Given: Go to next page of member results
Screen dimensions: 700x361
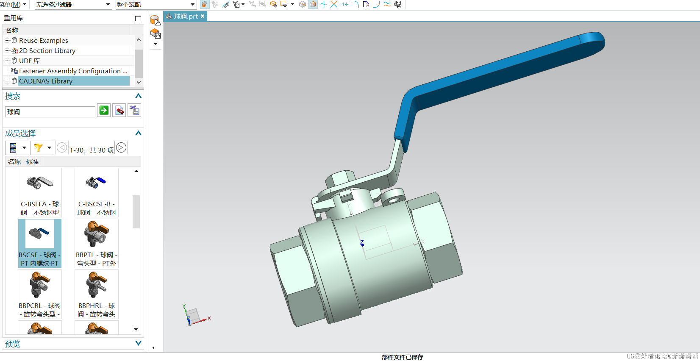Looking at the screenshot, I should click(121, 147).
